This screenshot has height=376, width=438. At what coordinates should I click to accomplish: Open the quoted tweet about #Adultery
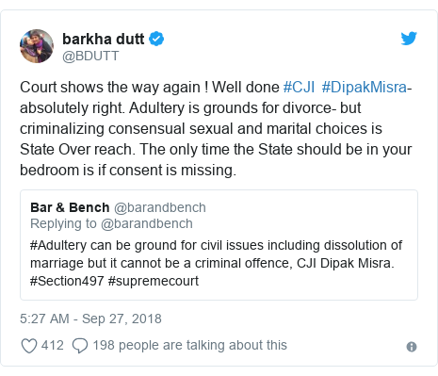pyautogui.click(x=219, y=245)
